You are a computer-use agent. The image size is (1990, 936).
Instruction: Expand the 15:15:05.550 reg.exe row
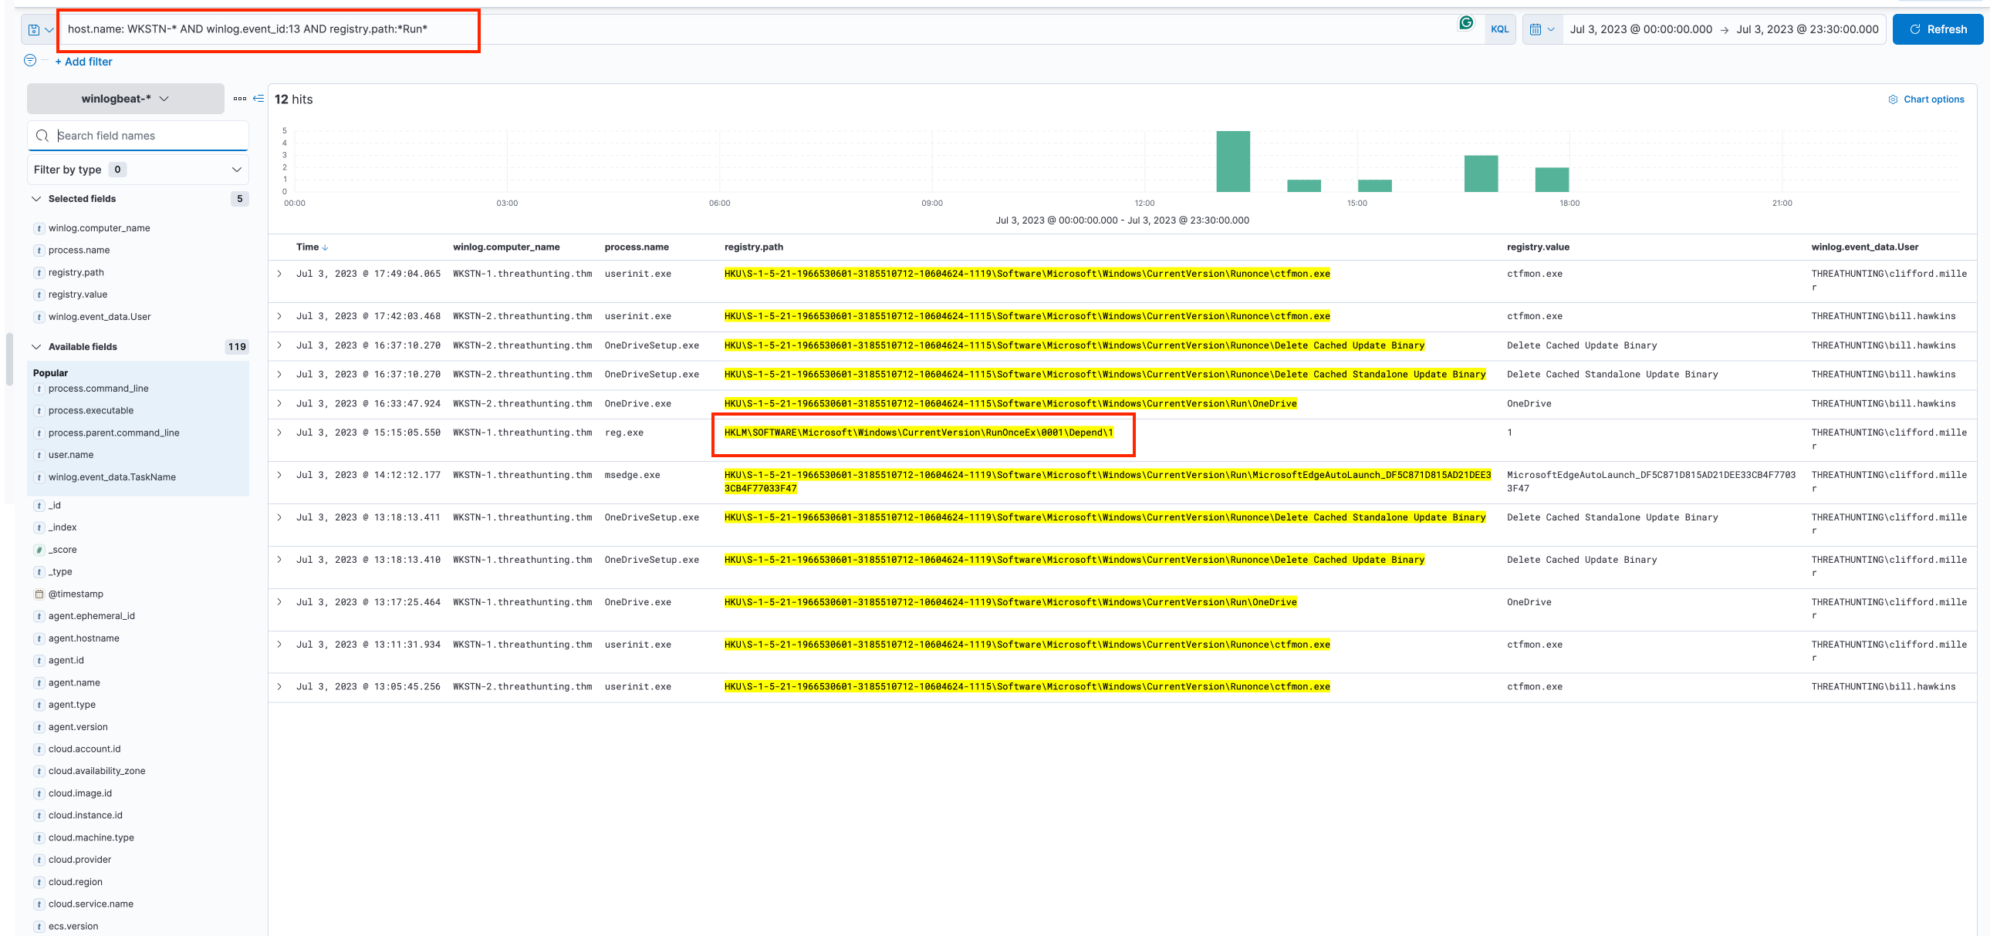[x=279, y=433]
